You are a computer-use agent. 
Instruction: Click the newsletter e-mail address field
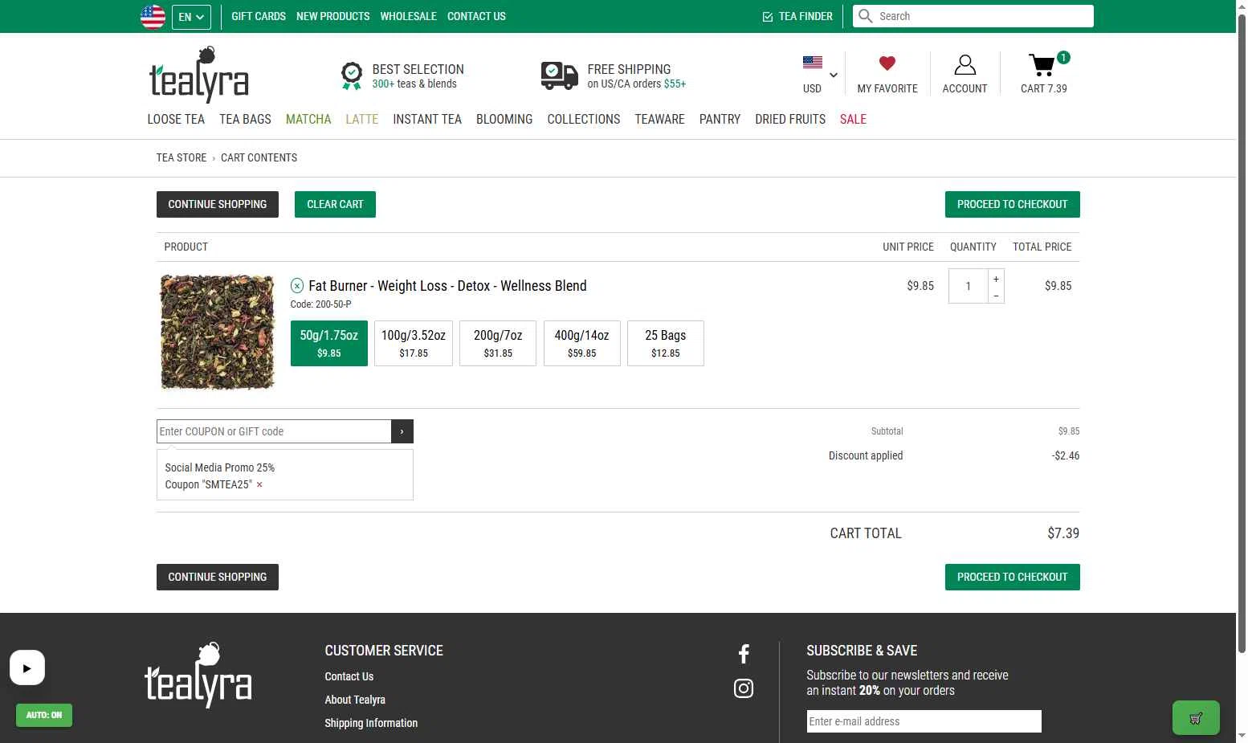click(924, 721)
